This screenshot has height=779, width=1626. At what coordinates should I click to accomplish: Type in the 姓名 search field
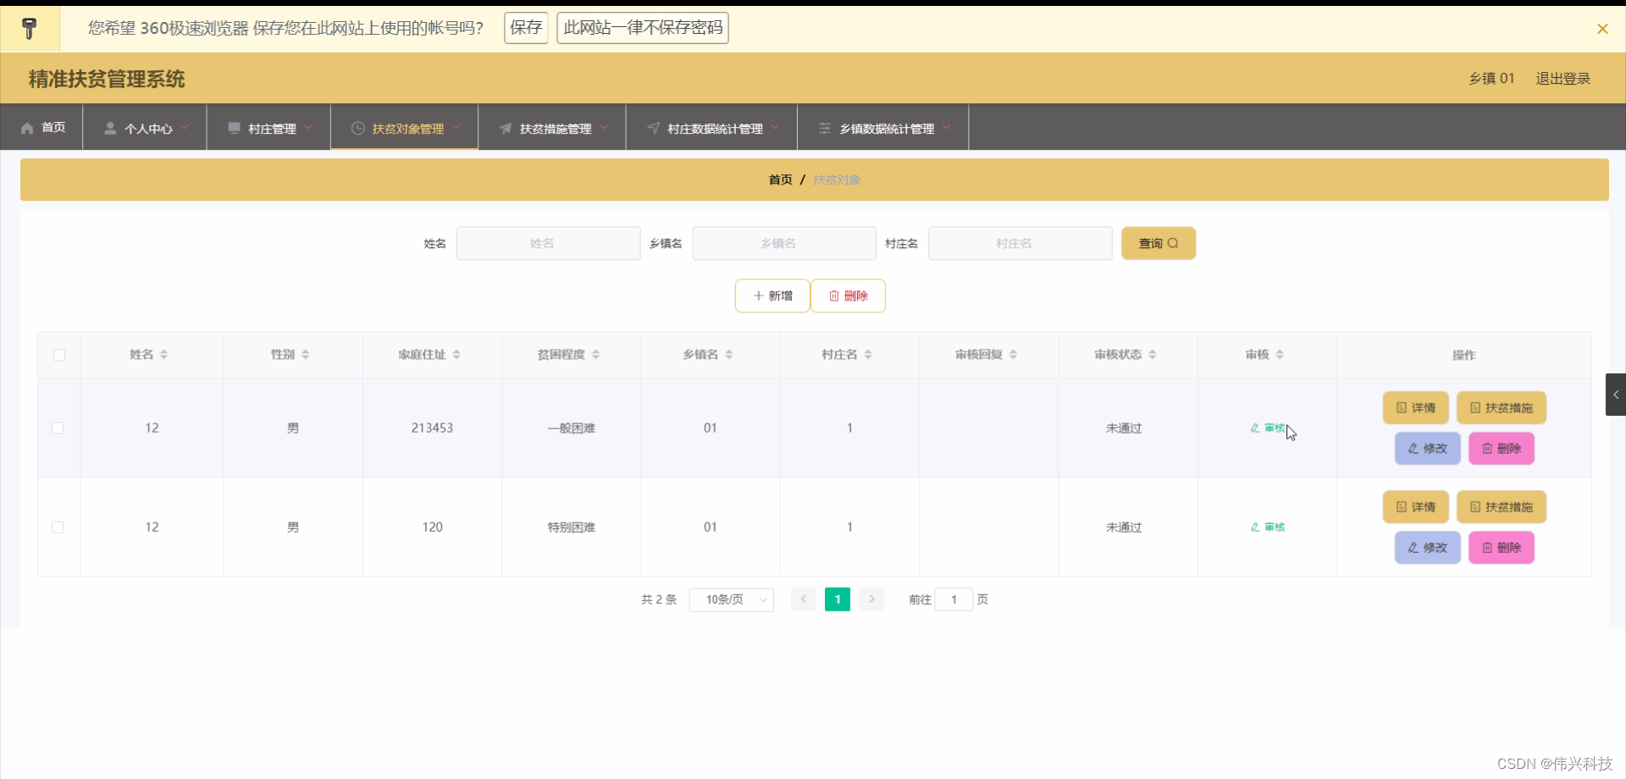548,243
